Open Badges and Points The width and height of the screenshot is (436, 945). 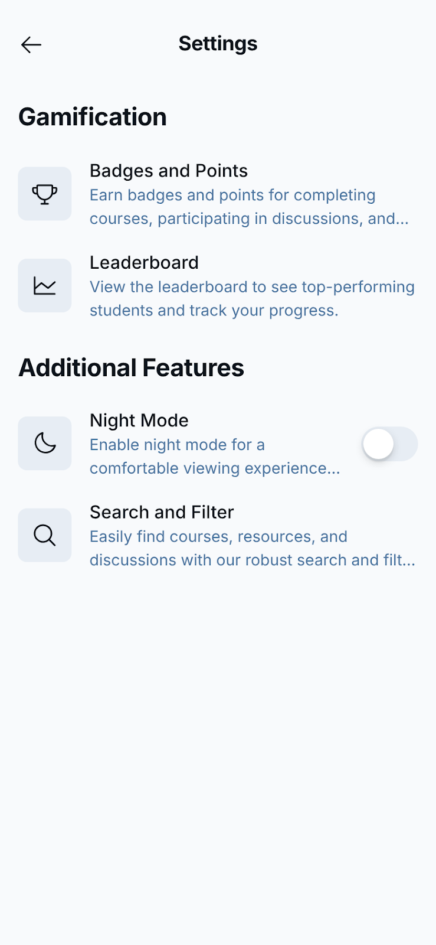[169, 171]
